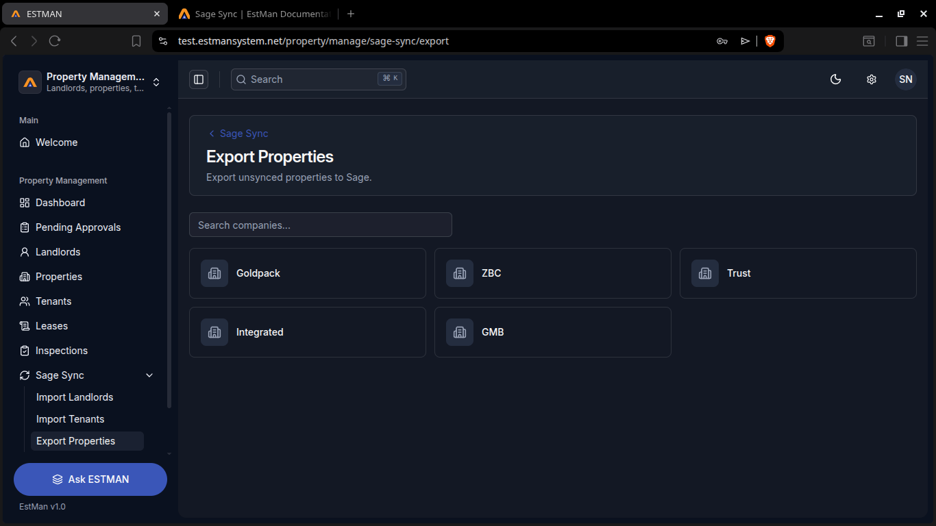This screenshot has width=936, height=526.
Task: Switch to Sage Sync documentation browser tab
Action: (254, 14)
